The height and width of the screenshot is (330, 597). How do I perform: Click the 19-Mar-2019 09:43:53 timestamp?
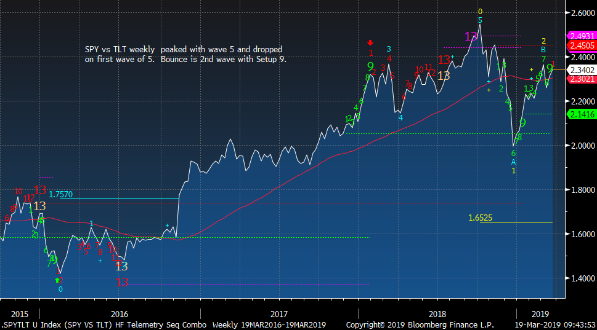pyautogui.click(x=555, y=324)
